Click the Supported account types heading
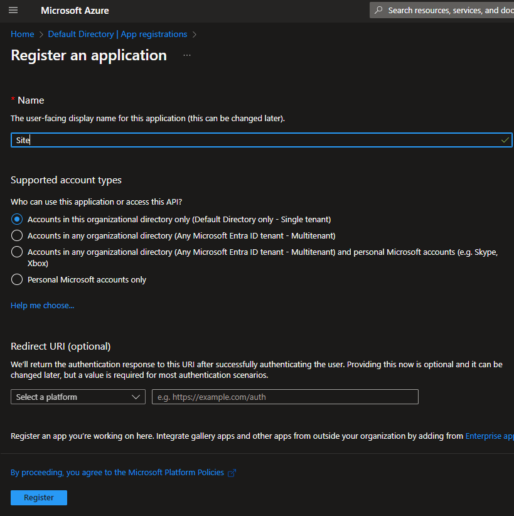514x516 pixels. 66,180
